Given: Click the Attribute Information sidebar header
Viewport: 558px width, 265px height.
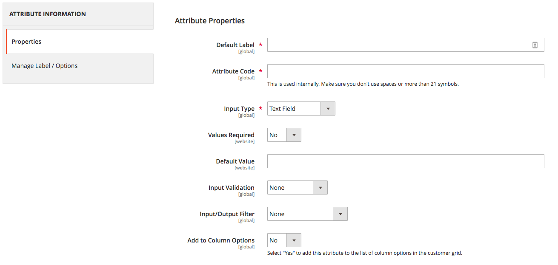Looking at the screenshot, I should click(48, 14).
